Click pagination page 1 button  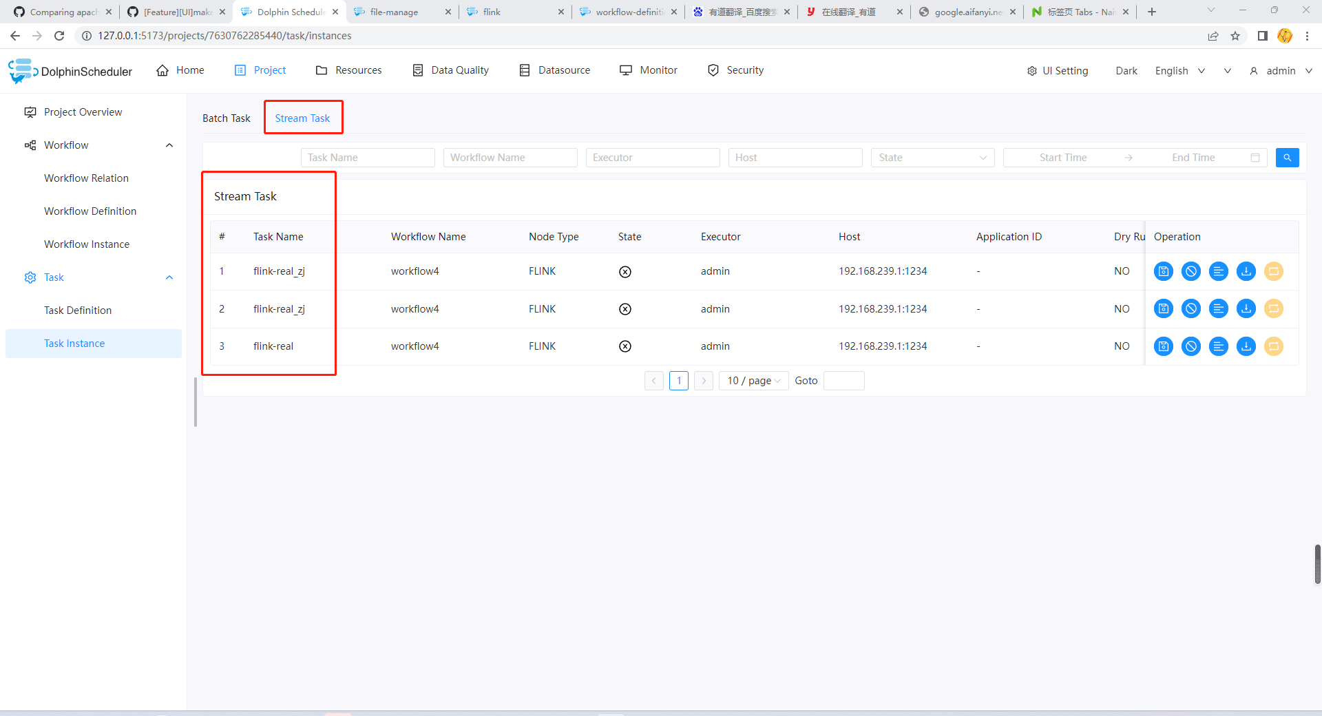click(x=679, y=381)
